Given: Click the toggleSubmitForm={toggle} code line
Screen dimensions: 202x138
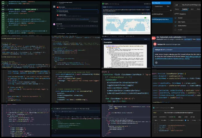Looking at the screenshot, I should [120, 85].
